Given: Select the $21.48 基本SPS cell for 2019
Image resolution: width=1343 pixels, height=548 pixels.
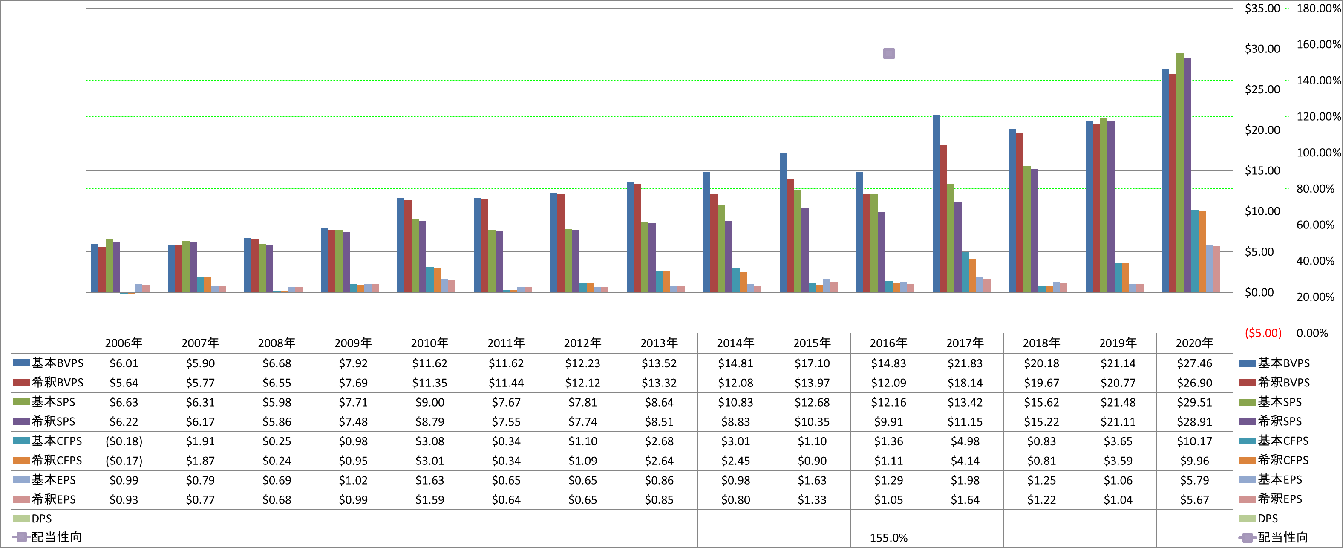Looking at the screenshot, I should 1118,402.
